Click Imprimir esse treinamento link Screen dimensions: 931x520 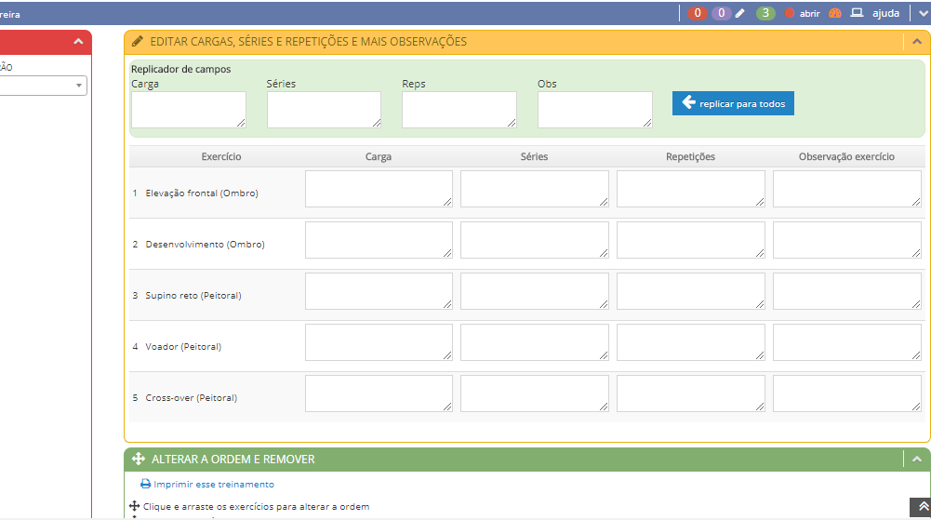tap(213, 484)
